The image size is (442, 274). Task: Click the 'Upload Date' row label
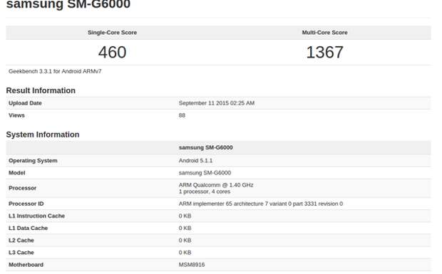click(x=25, y=103)
